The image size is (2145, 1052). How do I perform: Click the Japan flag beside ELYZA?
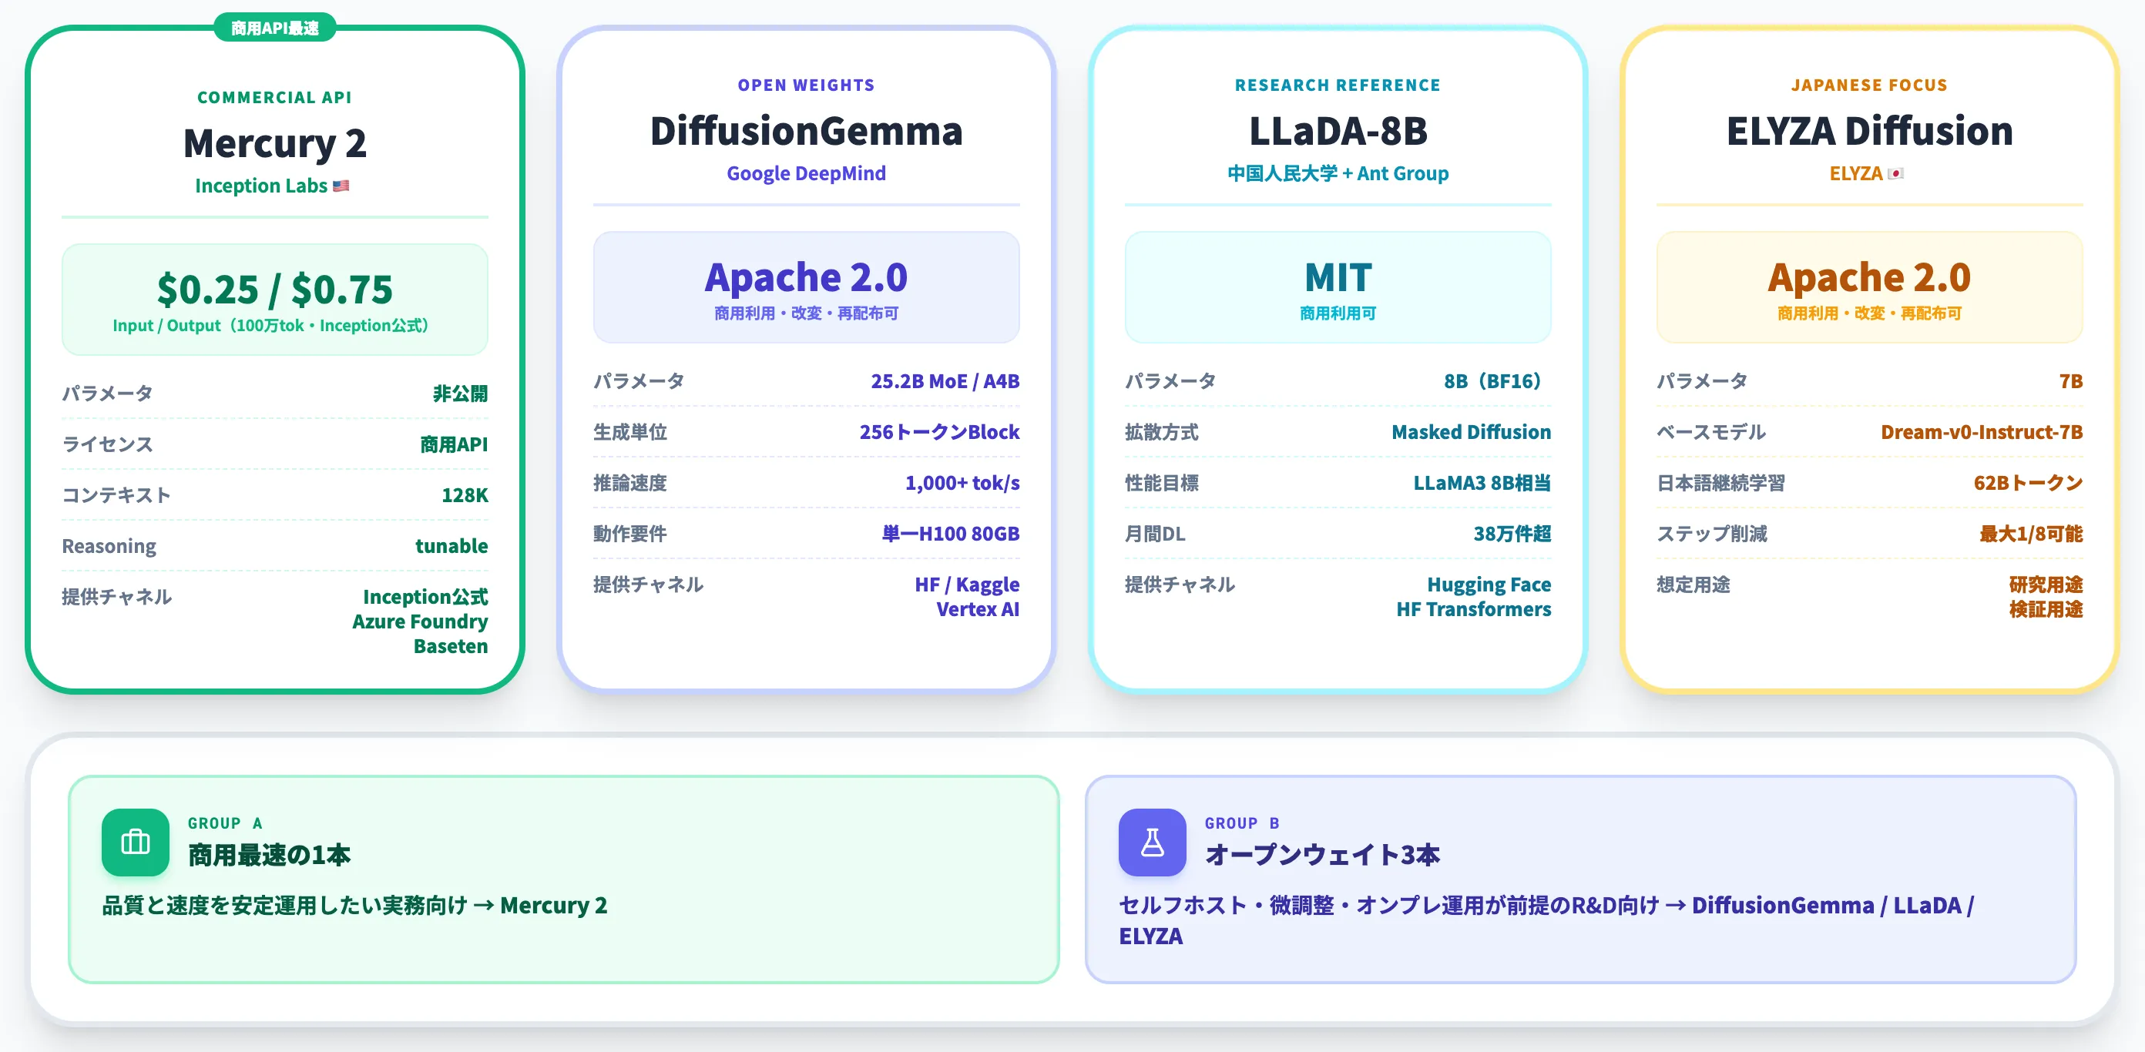tap(1895, 173)
